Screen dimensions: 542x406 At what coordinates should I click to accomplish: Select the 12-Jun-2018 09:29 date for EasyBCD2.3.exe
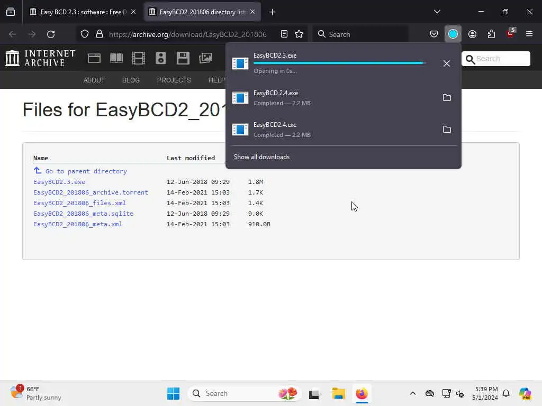pos(198,182)
